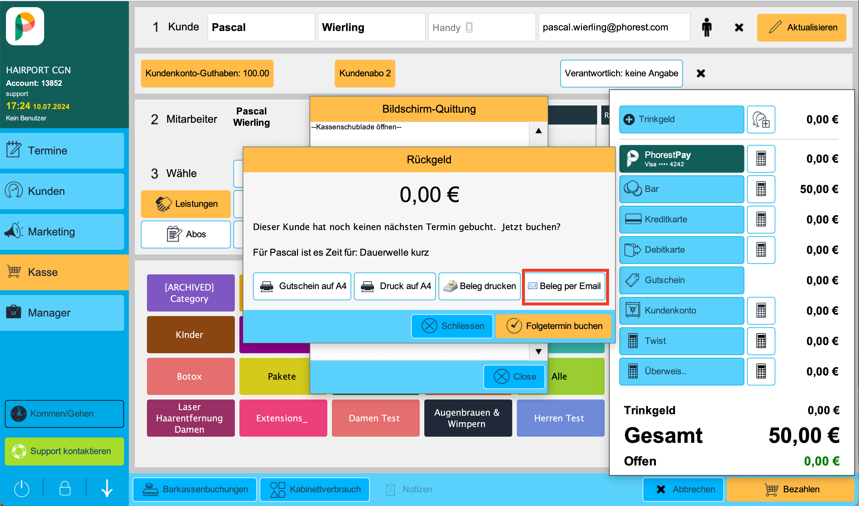859x506 pixels.
Task: Select the Extensions_ category tile
Action: point(283,418)
